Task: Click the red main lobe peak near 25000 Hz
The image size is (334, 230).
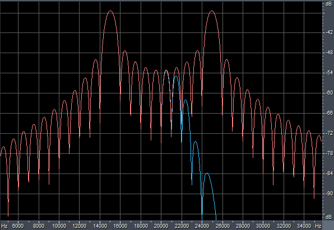Action: [x=212, y=11]
